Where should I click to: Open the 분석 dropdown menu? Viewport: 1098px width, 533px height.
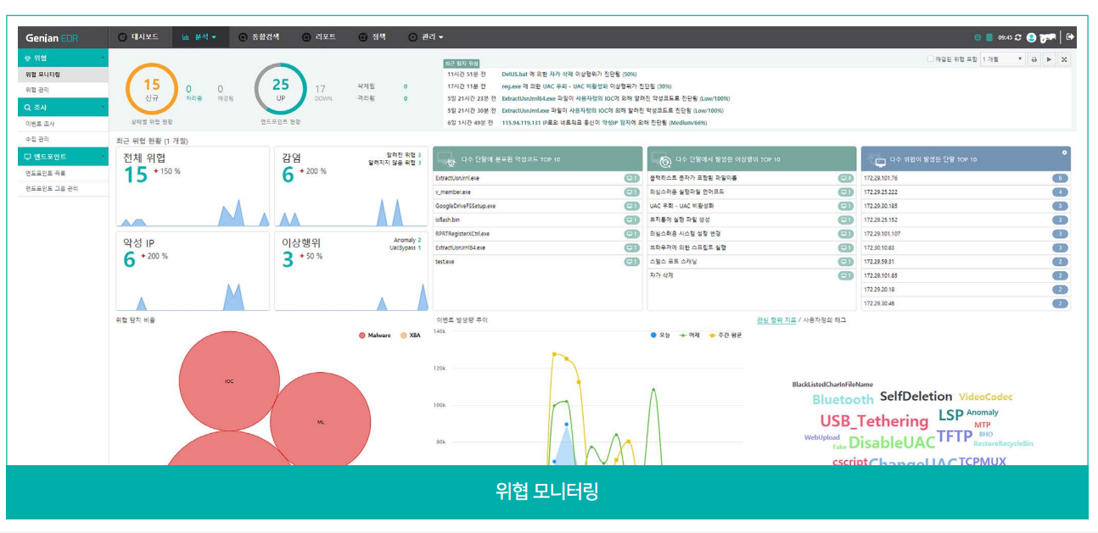coord(199,37)
